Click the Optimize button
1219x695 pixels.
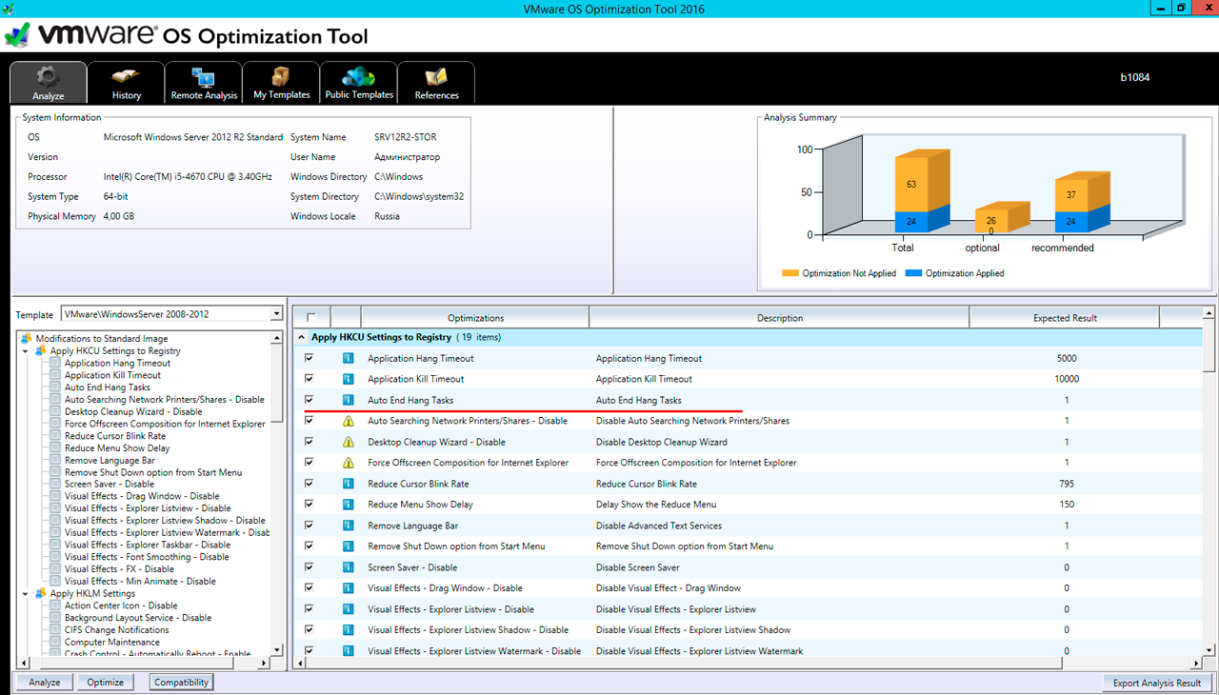[x=105, y=683]
